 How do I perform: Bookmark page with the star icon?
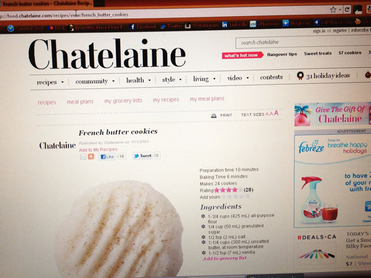tap(333, 10)
